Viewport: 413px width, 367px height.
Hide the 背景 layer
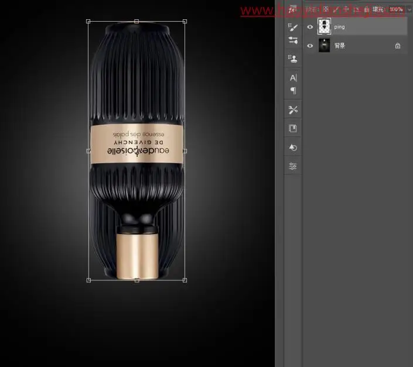coord(310,46)
